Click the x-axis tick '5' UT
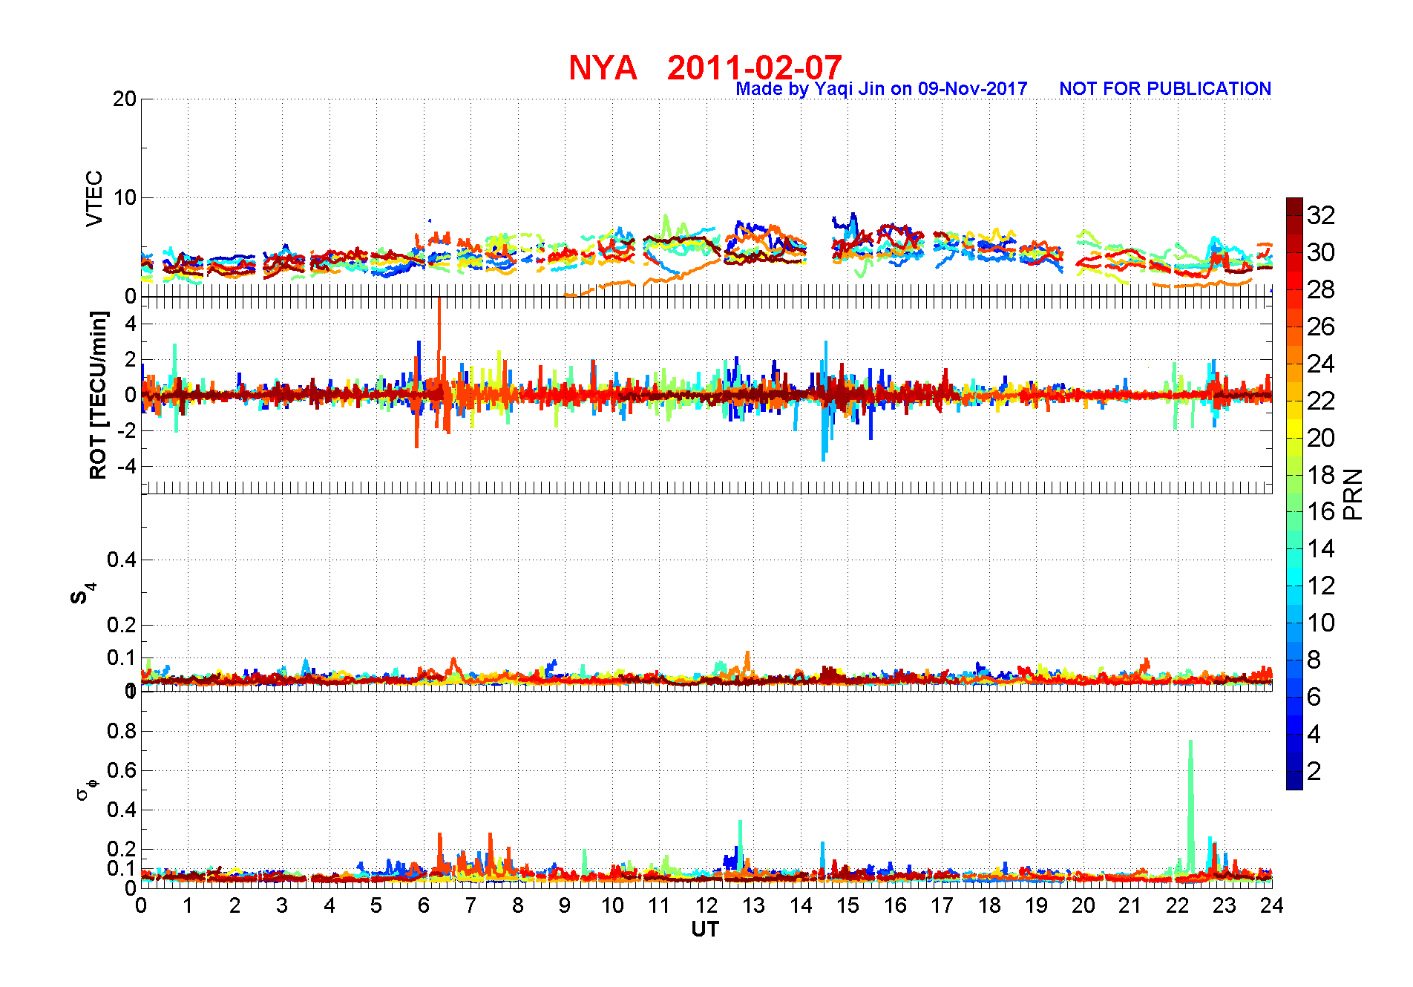The width and height of the screenshot is (1413, 987). (x=376, y=905)
